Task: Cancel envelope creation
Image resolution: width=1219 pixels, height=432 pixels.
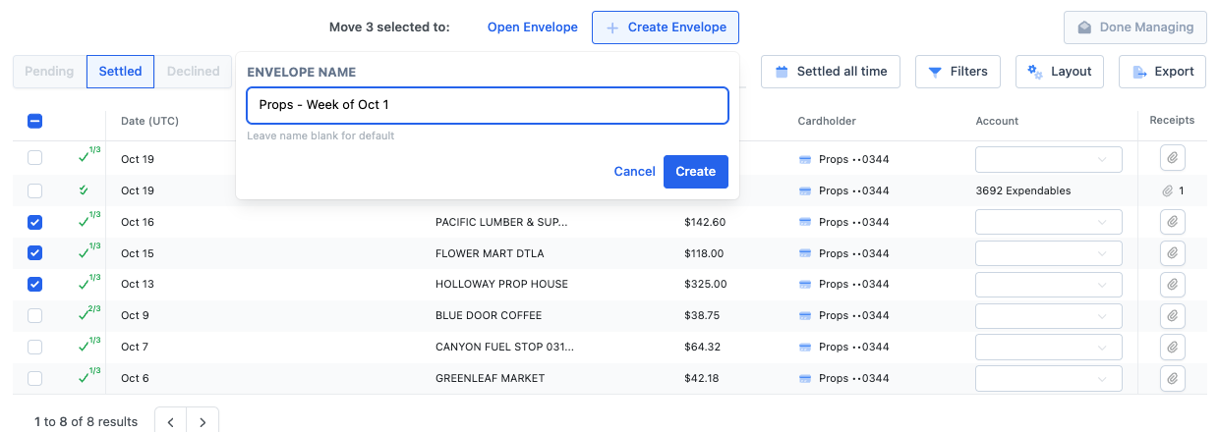Action: [634, 172]
